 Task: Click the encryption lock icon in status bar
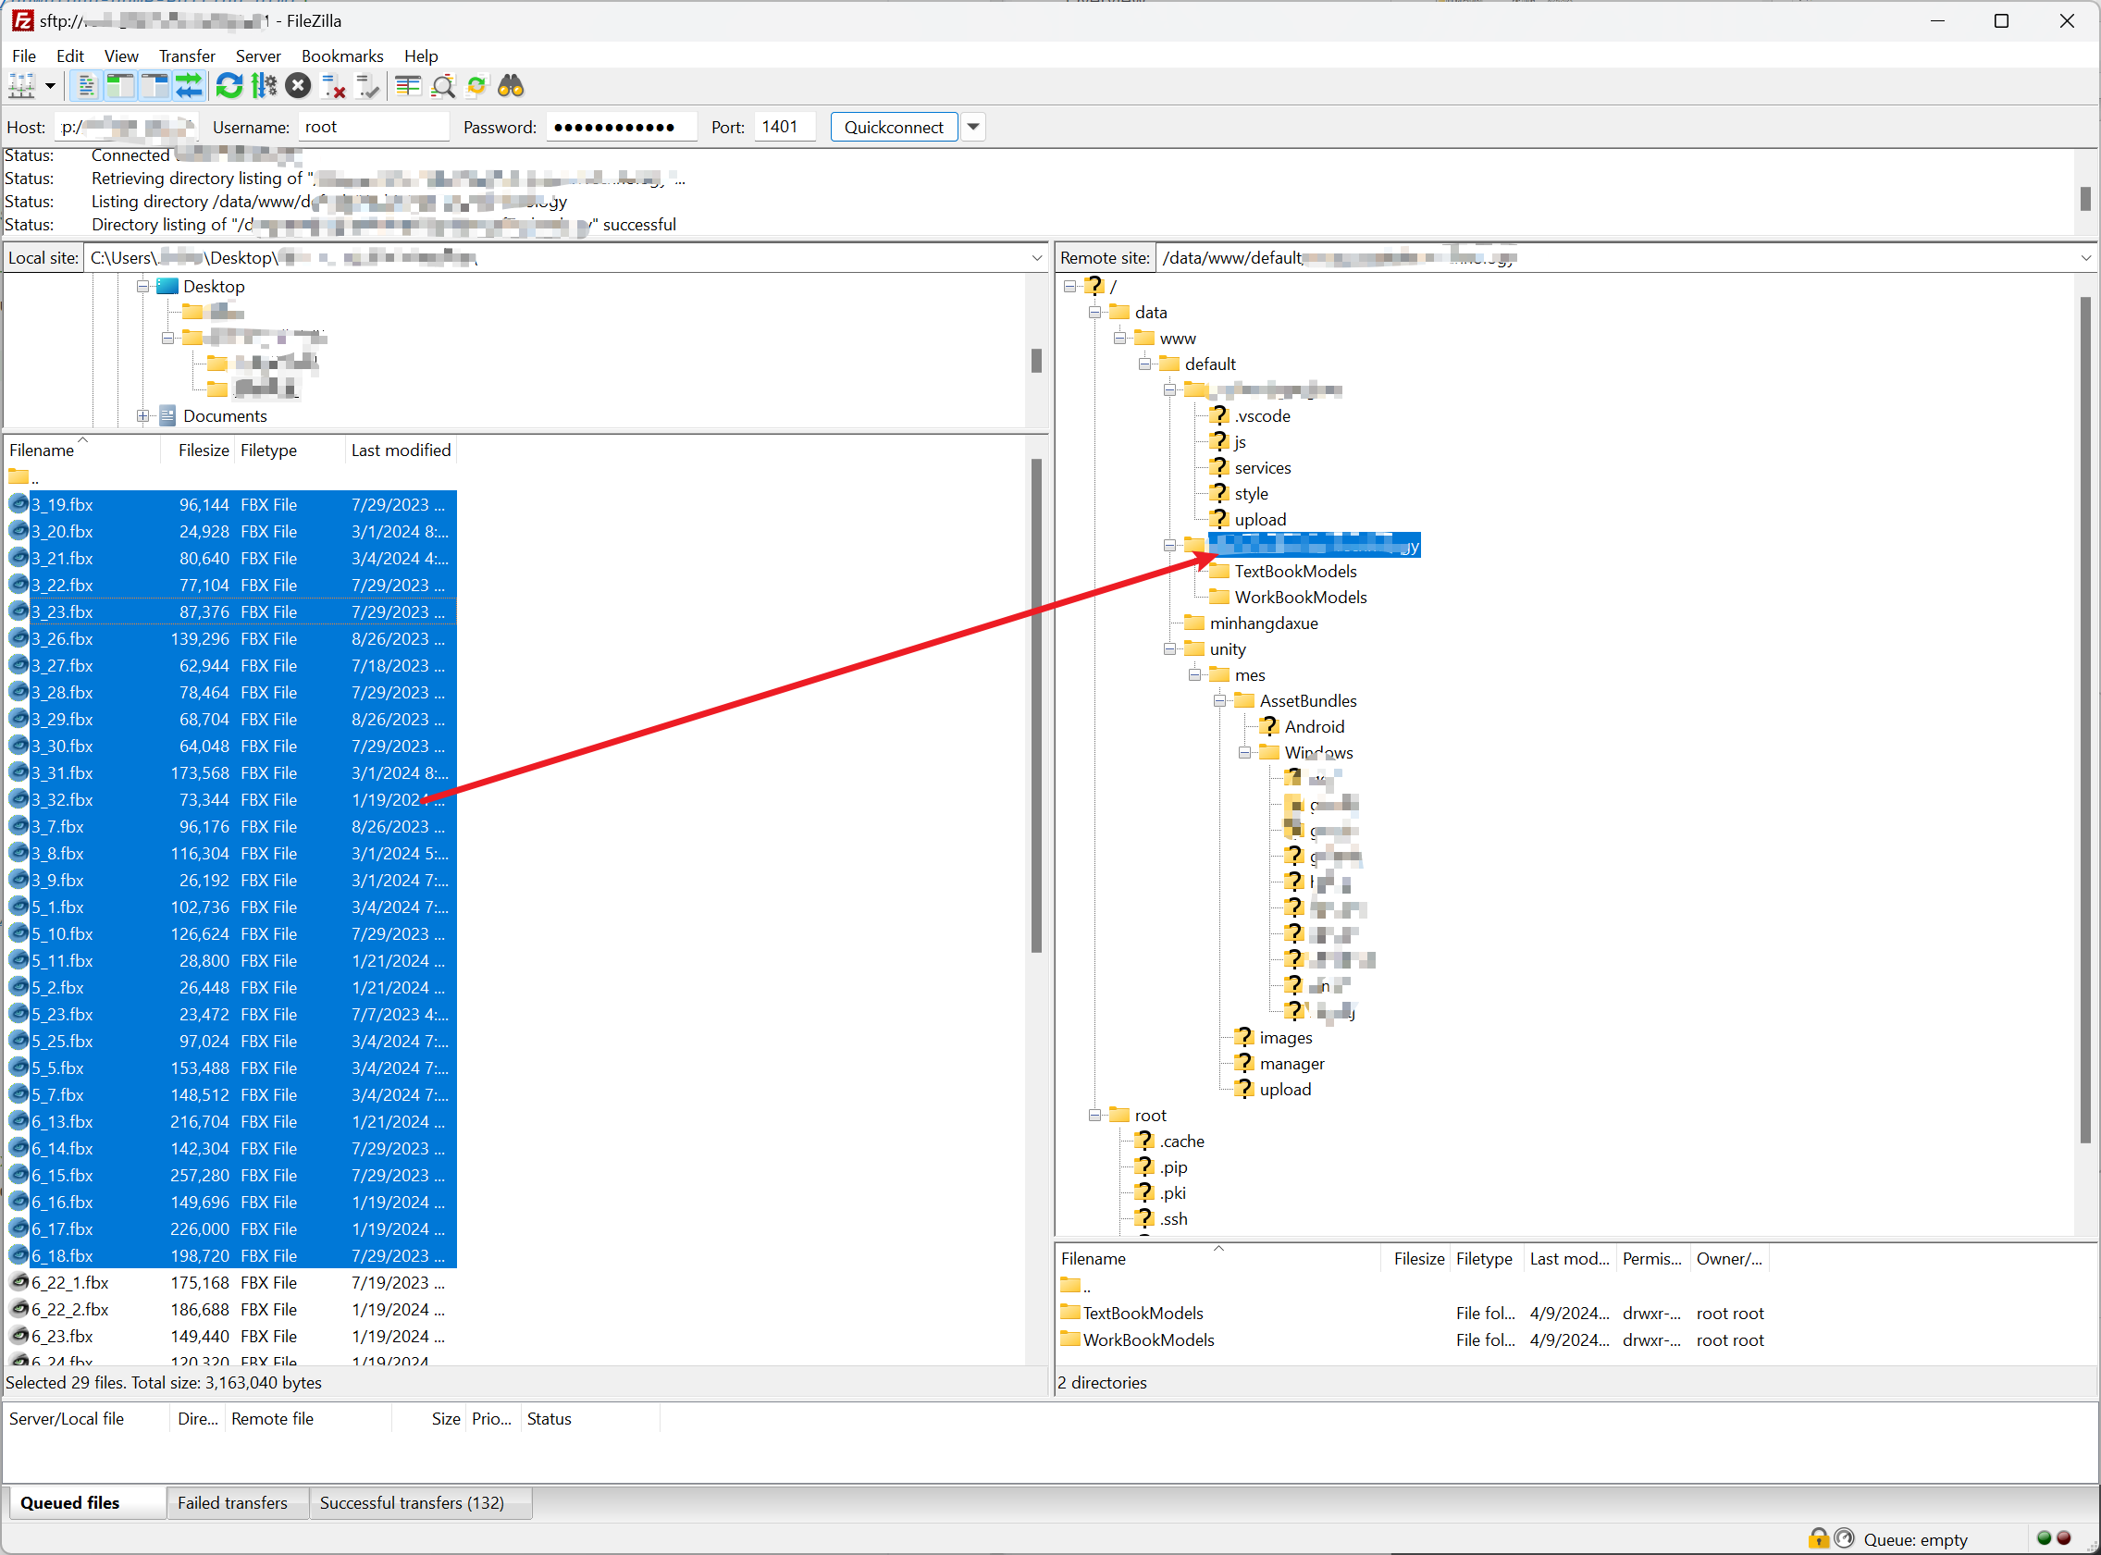coord(1818,1539)
